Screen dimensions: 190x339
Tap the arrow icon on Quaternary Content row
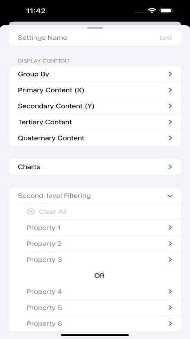[170, 138]
